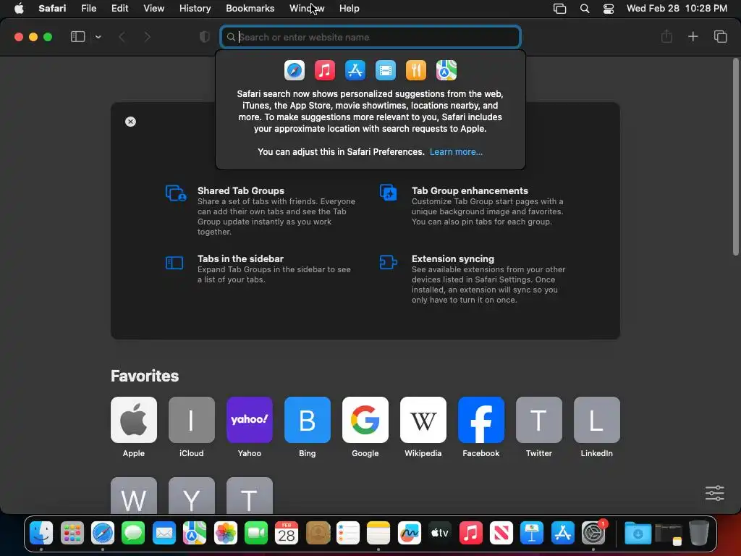Click the movie showtimes film icon in popup
The width and height of the screenshot is (741, 556).
[x=386, y=70]
